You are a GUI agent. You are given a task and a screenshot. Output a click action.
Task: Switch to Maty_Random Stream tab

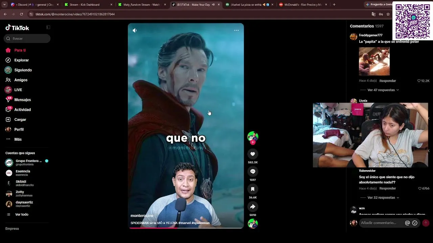142,5
